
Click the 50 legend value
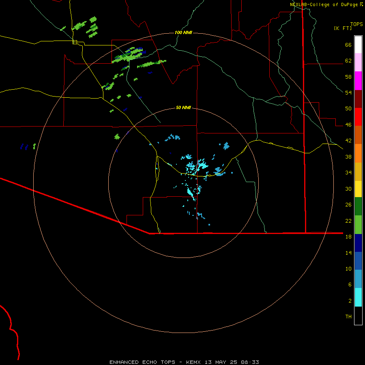(x=348, y=109)
